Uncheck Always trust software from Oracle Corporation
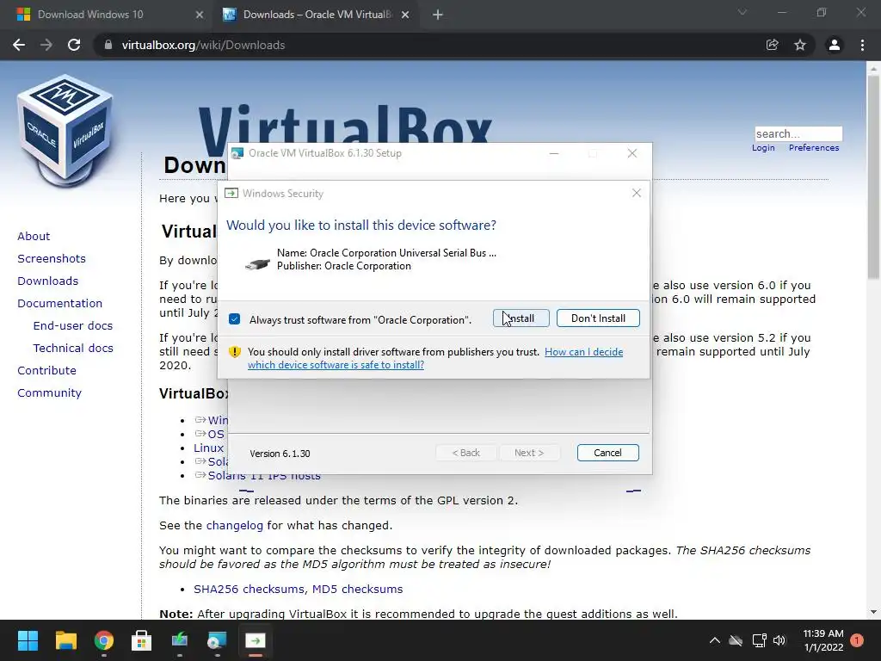Image resolution: width=881 pixels, height=661 pixels. (x=234, y=319)
